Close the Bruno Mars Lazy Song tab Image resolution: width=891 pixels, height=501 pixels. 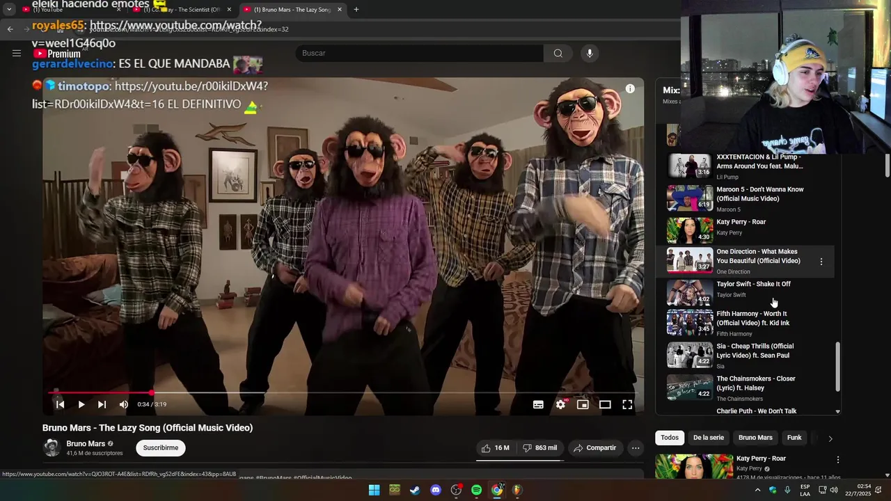click(340, 10)
